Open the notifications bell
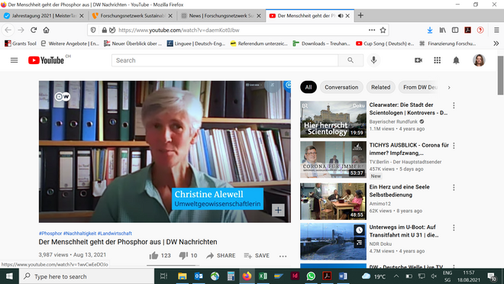 pos(456,60)
